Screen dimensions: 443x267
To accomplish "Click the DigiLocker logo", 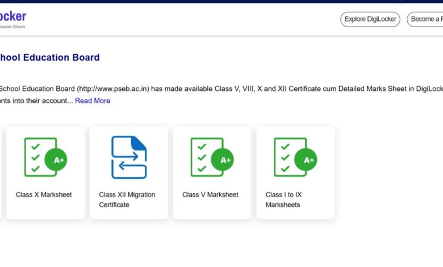I will (x=13, y=19).
